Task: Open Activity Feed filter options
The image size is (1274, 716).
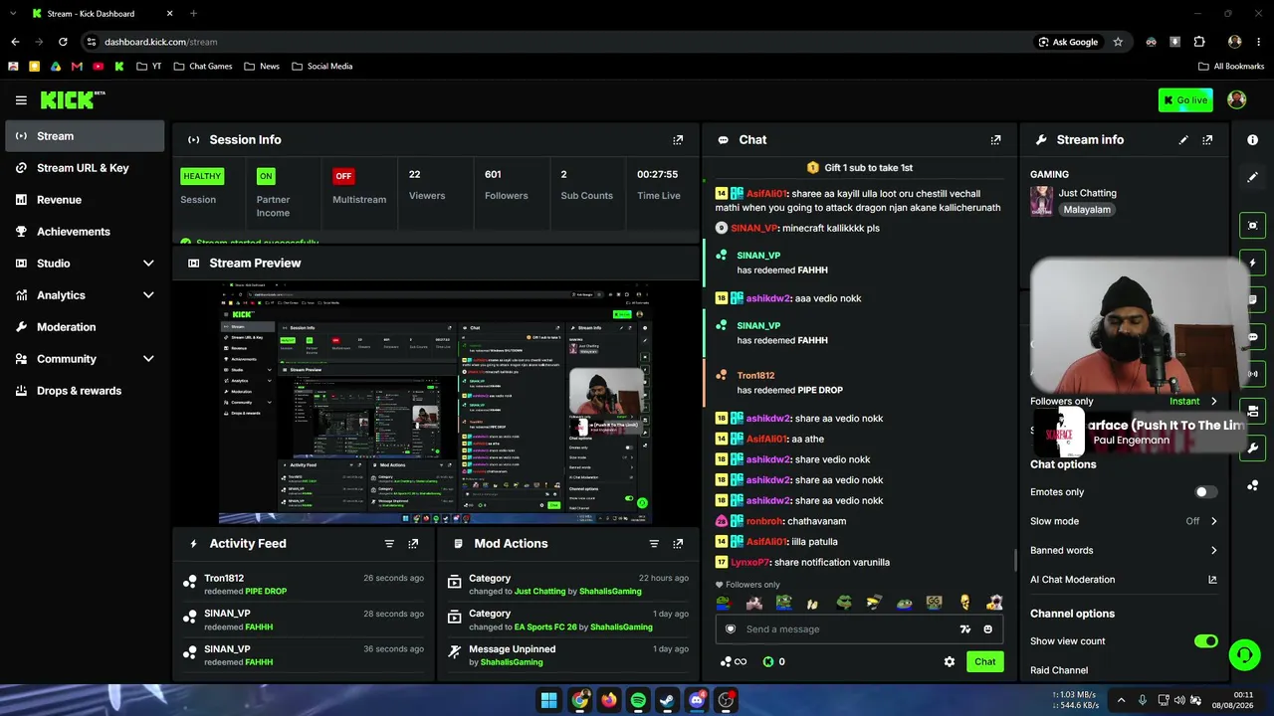Action: (x=389, y=544)
